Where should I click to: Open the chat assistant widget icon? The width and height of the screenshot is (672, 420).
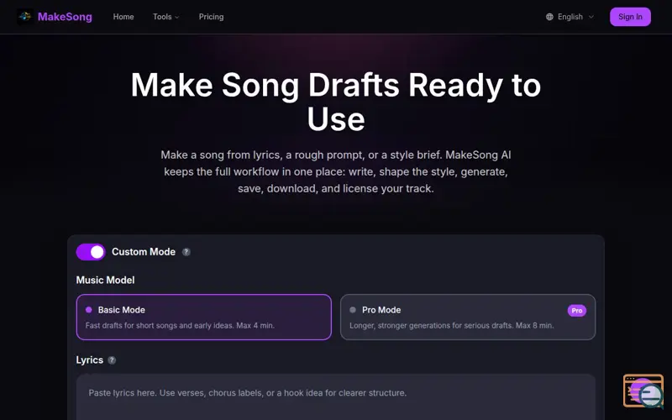643,391
